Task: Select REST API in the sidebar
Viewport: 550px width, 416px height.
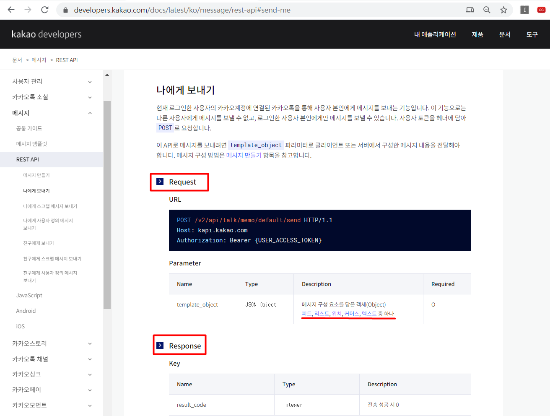Action: [x=51, y=159]
